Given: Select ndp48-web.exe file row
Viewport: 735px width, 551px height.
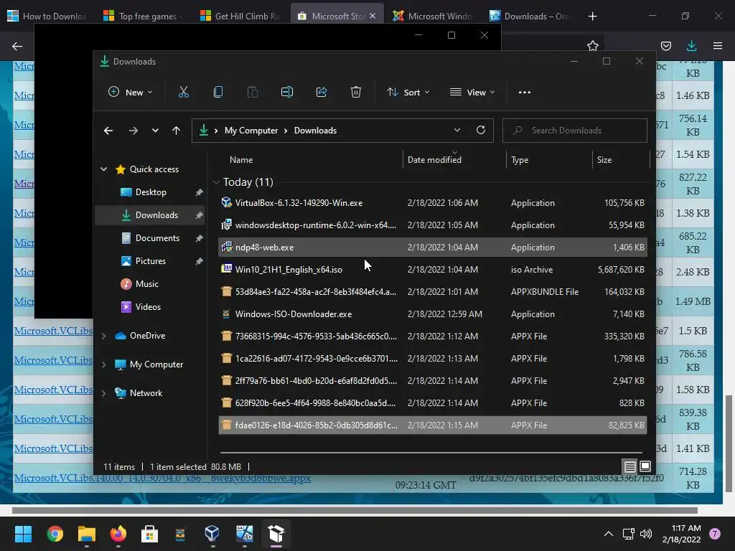Looking at the screenshot, I should click(x=433, y=248).
